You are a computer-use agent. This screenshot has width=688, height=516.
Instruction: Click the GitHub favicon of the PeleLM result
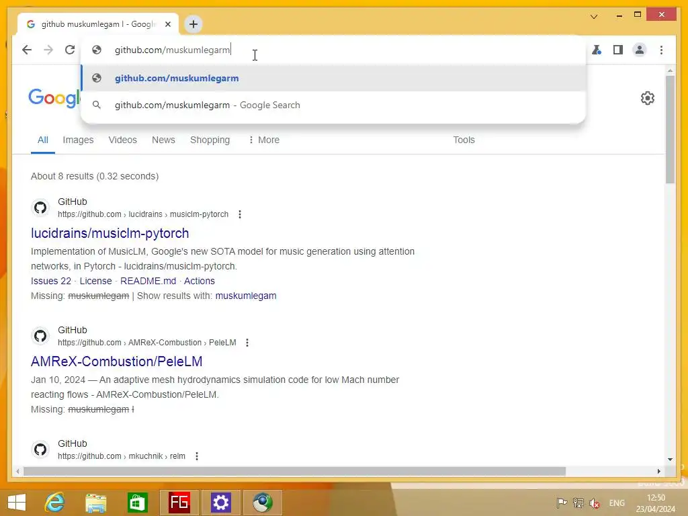pos(40,336)
